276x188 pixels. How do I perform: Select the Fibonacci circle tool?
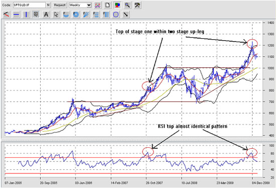coord(76,15)
